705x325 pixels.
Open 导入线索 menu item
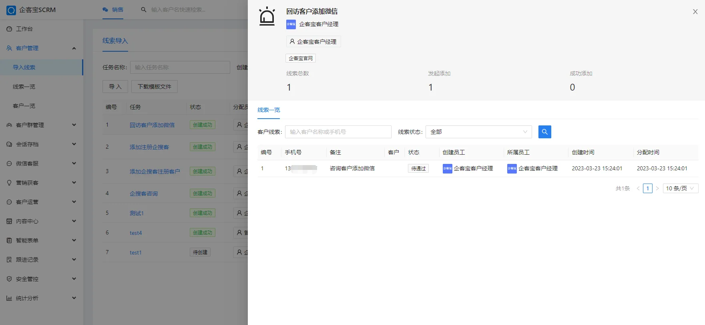click(42, 67)
